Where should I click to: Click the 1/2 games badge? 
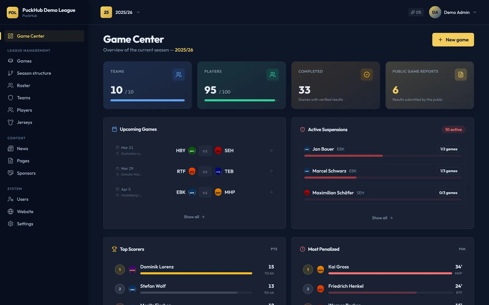449,149
